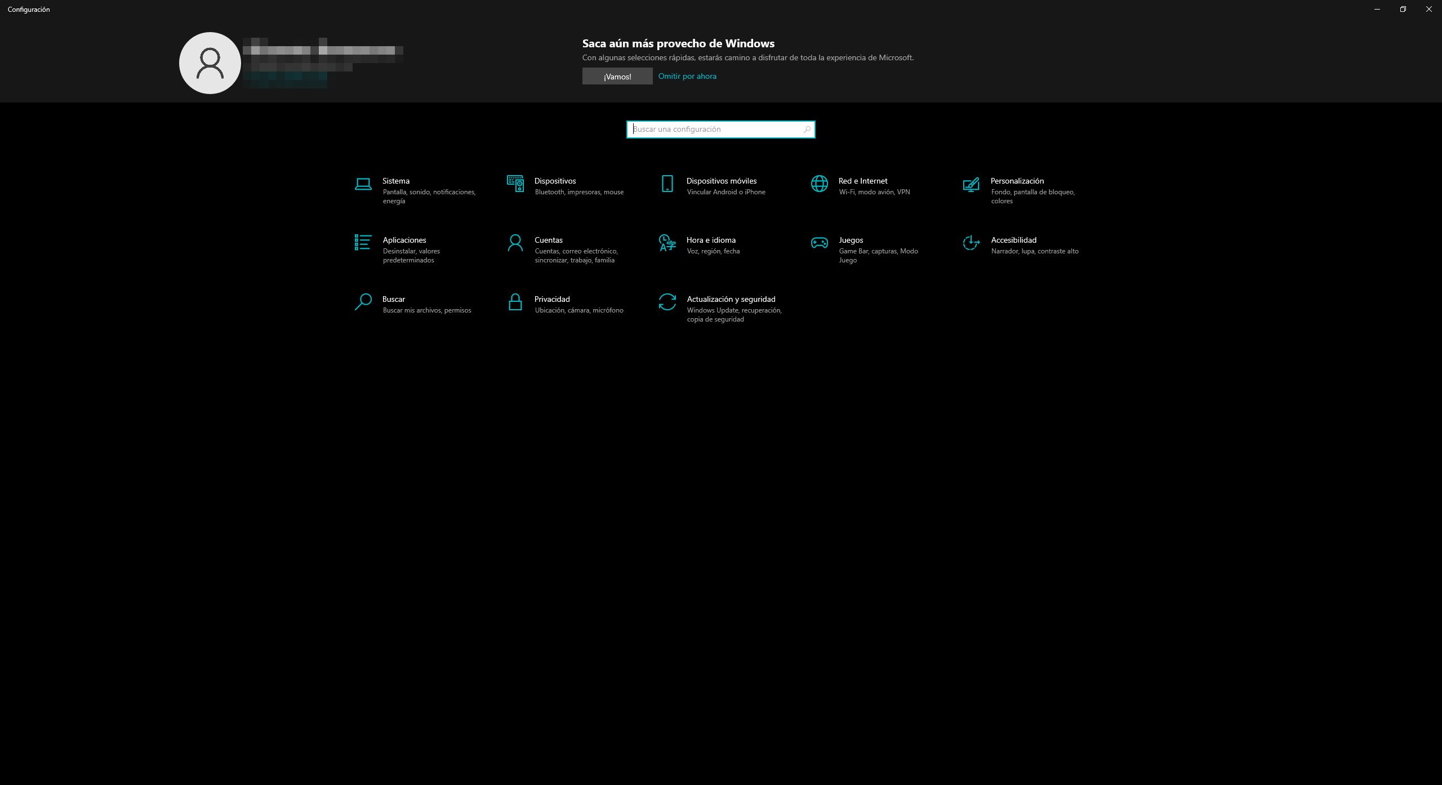Click 'Voz, región, fecha' description
The width and height of the screenshot is (1442, 785).
(x=713, y=252)
